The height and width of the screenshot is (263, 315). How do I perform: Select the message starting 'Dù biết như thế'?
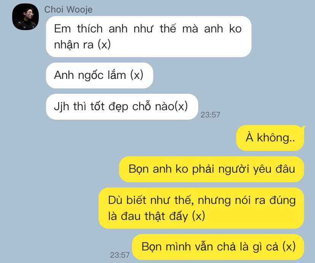[201, 208]
